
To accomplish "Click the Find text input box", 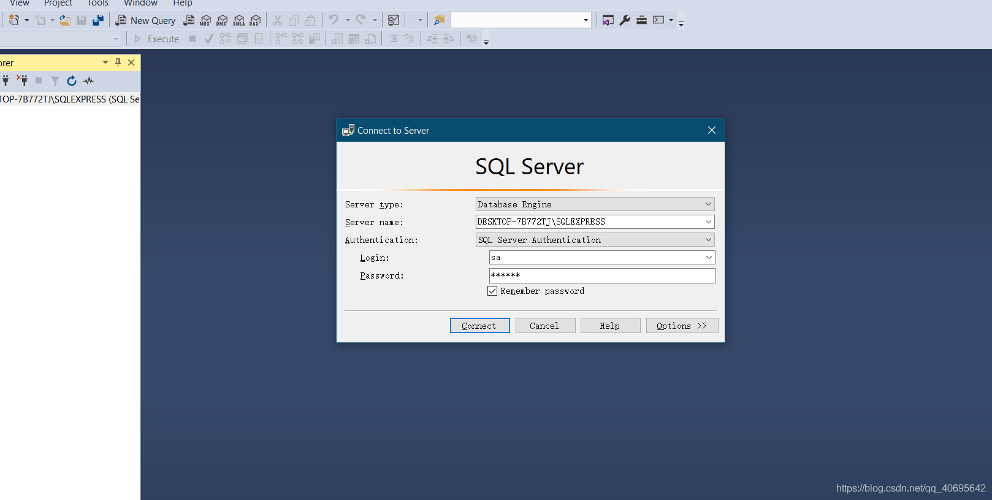I will coord(515,20).
